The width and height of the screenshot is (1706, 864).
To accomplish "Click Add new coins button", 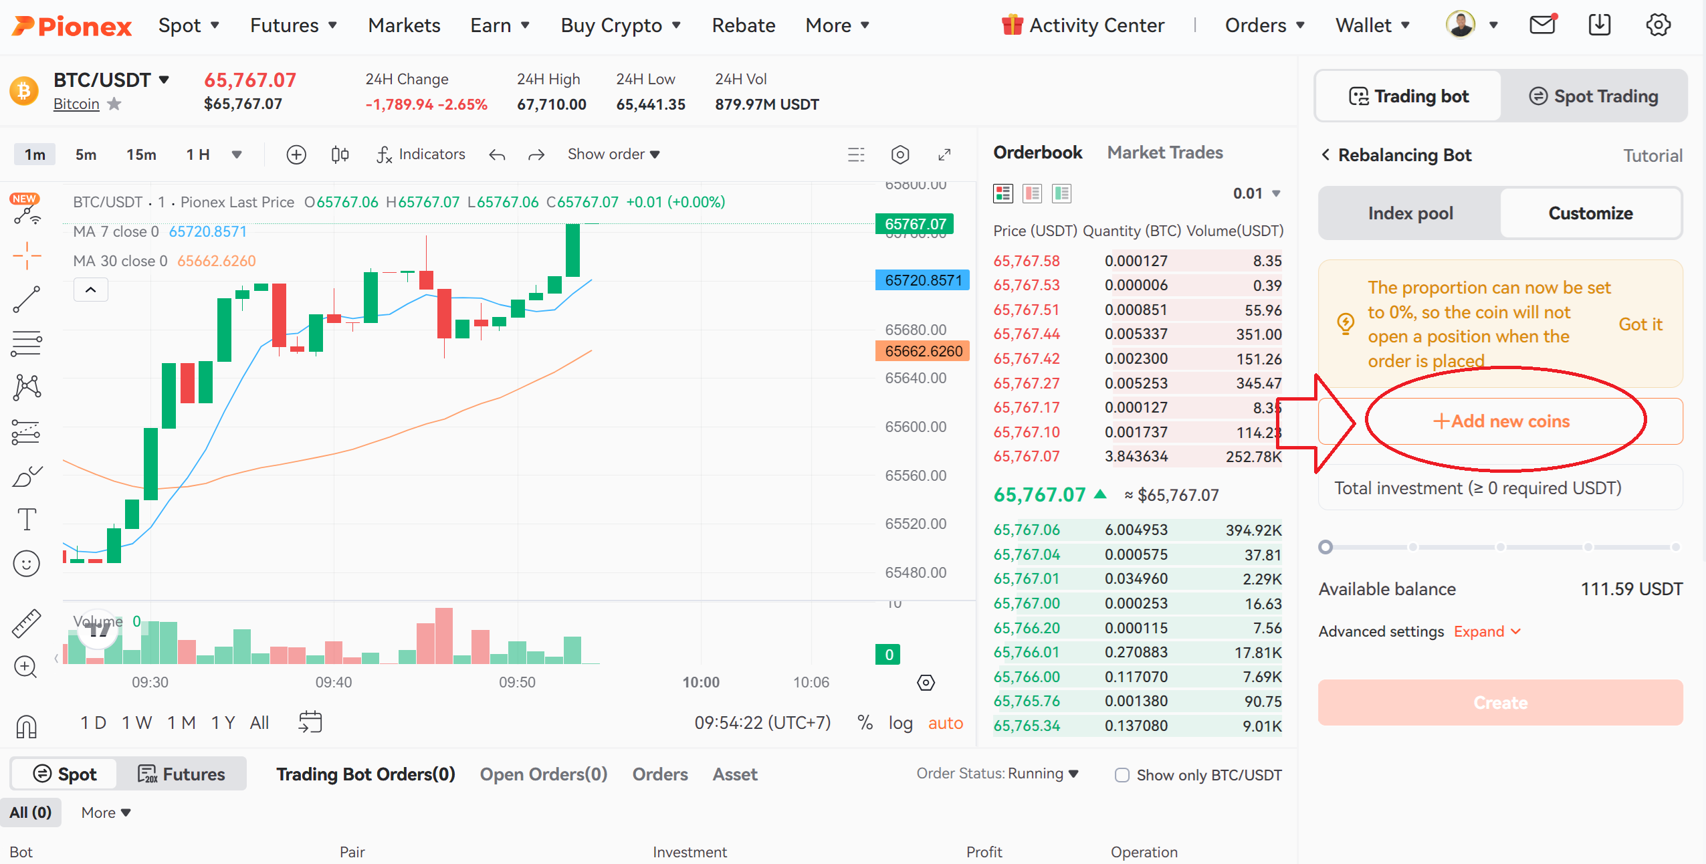I will coord(1501,421).
